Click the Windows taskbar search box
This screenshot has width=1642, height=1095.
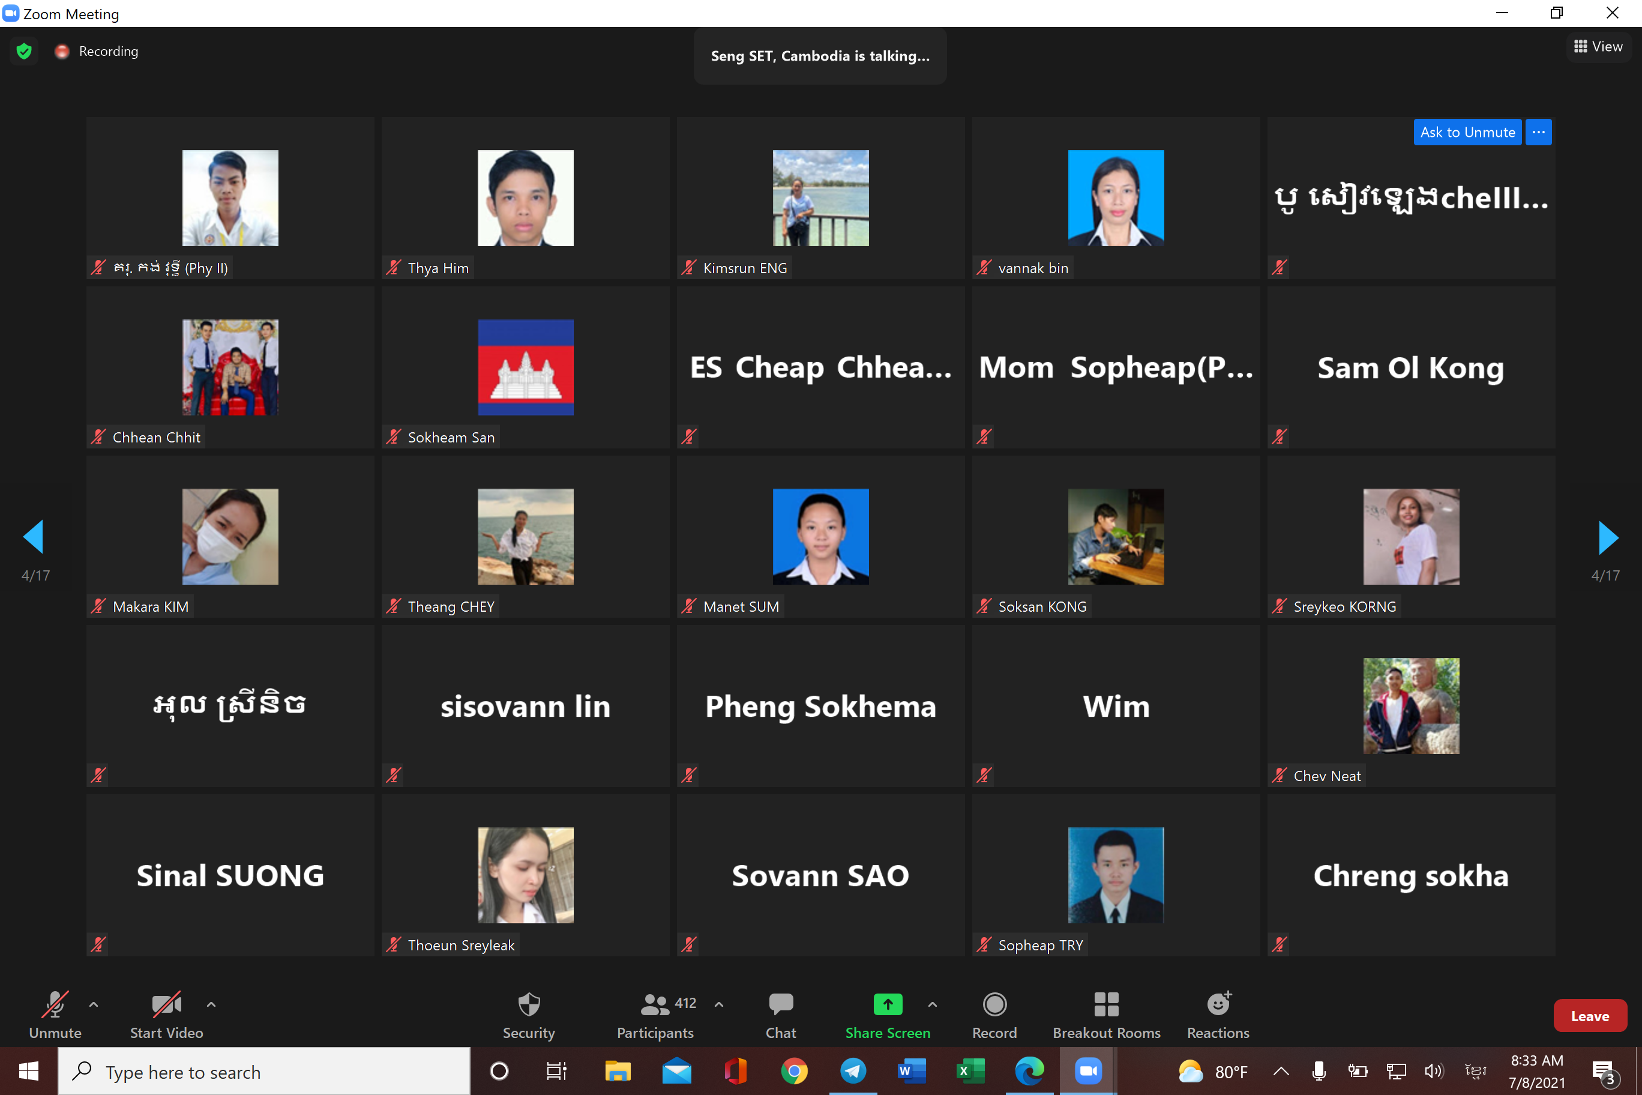click(264, 1071)
